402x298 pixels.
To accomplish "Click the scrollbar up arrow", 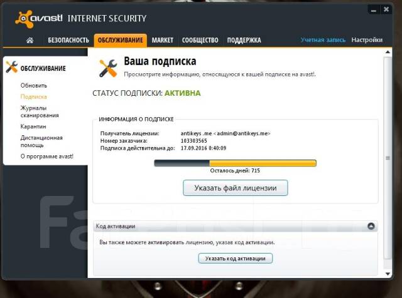I will 388,52.
